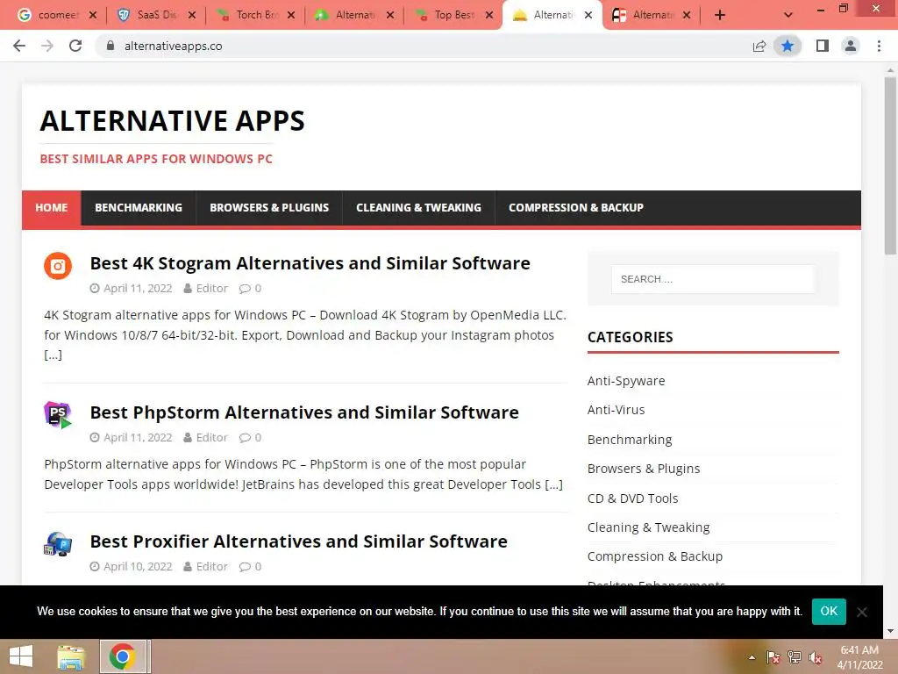This screenshot has width=898, height=674.
Task: Close the SaaS Dis tab
Action: coord(192,16)
